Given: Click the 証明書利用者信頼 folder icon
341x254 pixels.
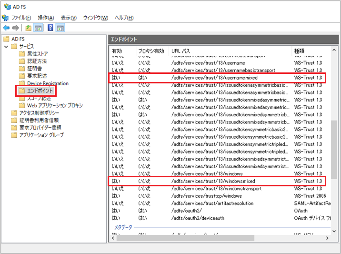Looking at the screenshot, I should (14, 120).
